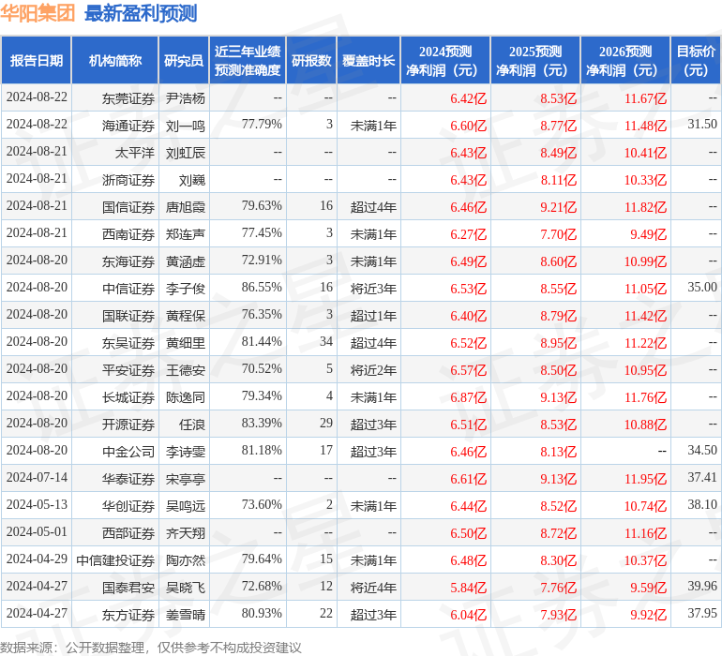Image resolution: width=722 pixels, height=656 pixels.
Task: Click 6.87亿 in 长城证券 row
Action: click(468, 397)
